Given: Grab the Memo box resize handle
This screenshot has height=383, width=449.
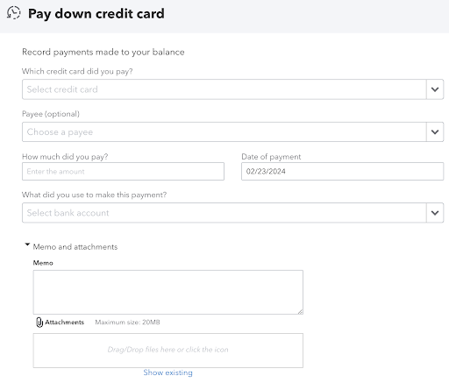Looking at the screenshot, I should (300, 312).
